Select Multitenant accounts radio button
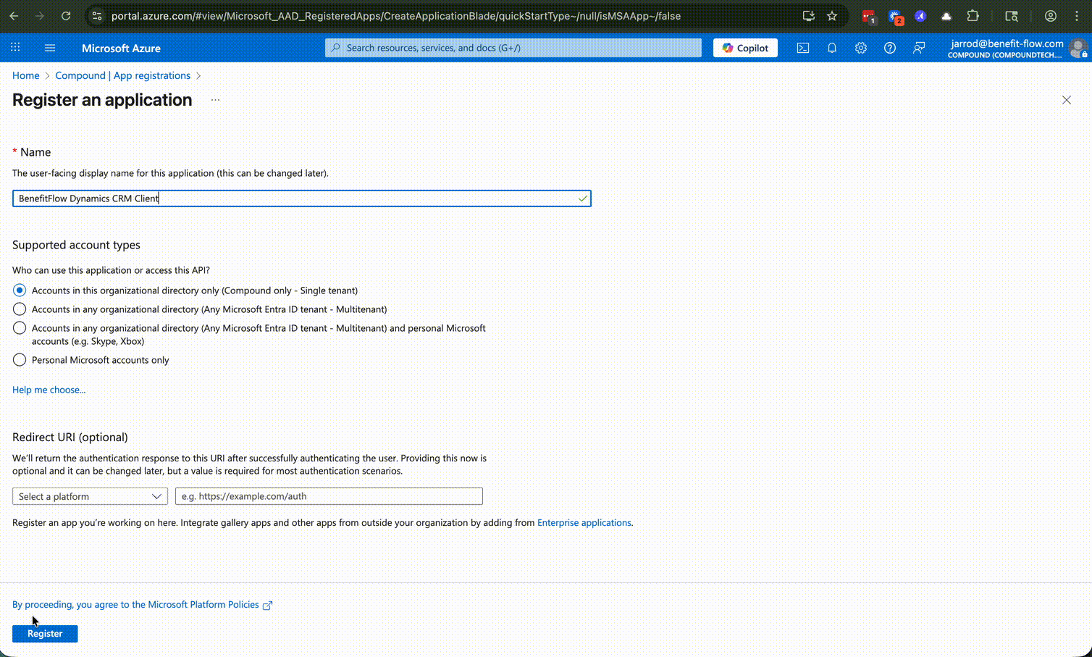1092x657 pixels. coord(20,309)
